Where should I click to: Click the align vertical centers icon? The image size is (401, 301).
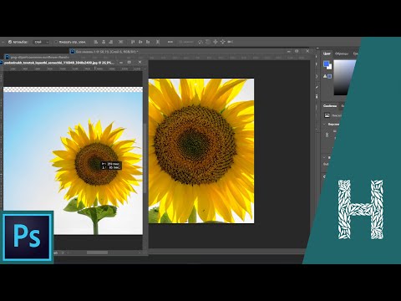[140, 42]
